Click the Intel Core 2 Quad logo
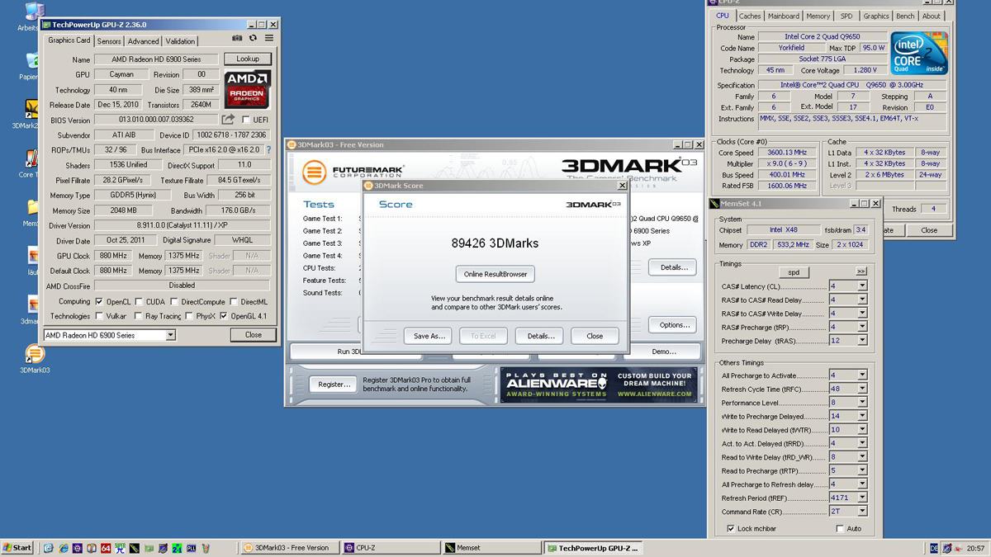The width and height of the screenshot is (991, 557). coord(918,54)
